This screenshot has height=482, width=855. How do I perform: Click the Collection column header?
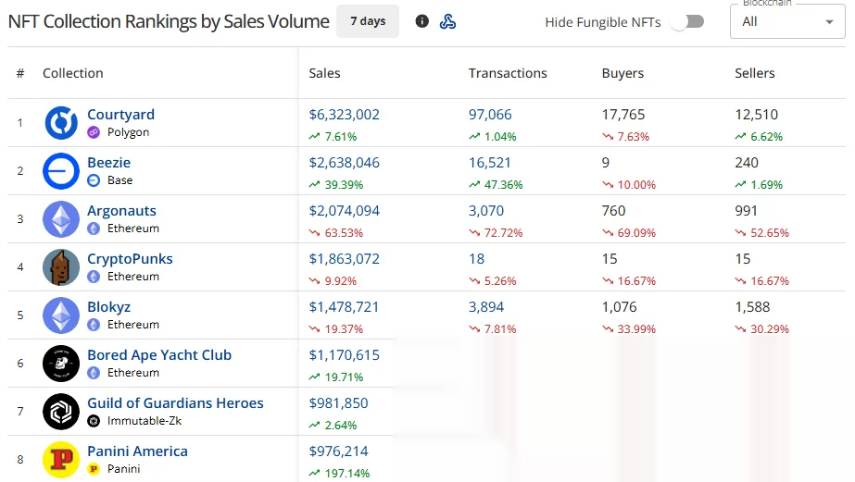coord(73,73)
